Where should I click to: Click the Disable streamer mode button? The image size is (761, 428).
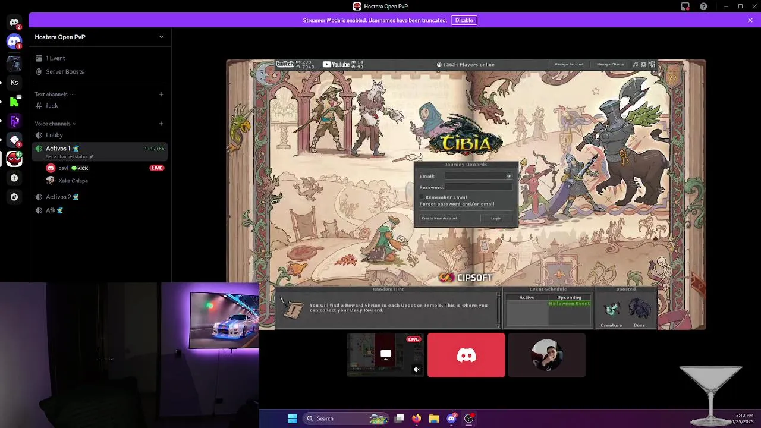(x=464, y=20)
